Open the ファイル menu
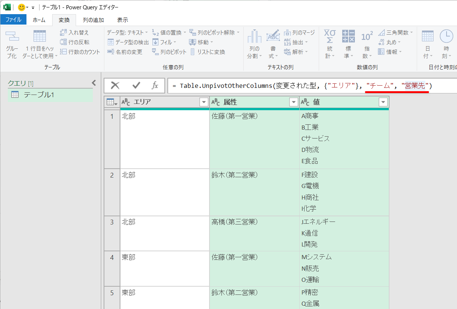This screenshot has height=309, width=457. coord(14,20)
